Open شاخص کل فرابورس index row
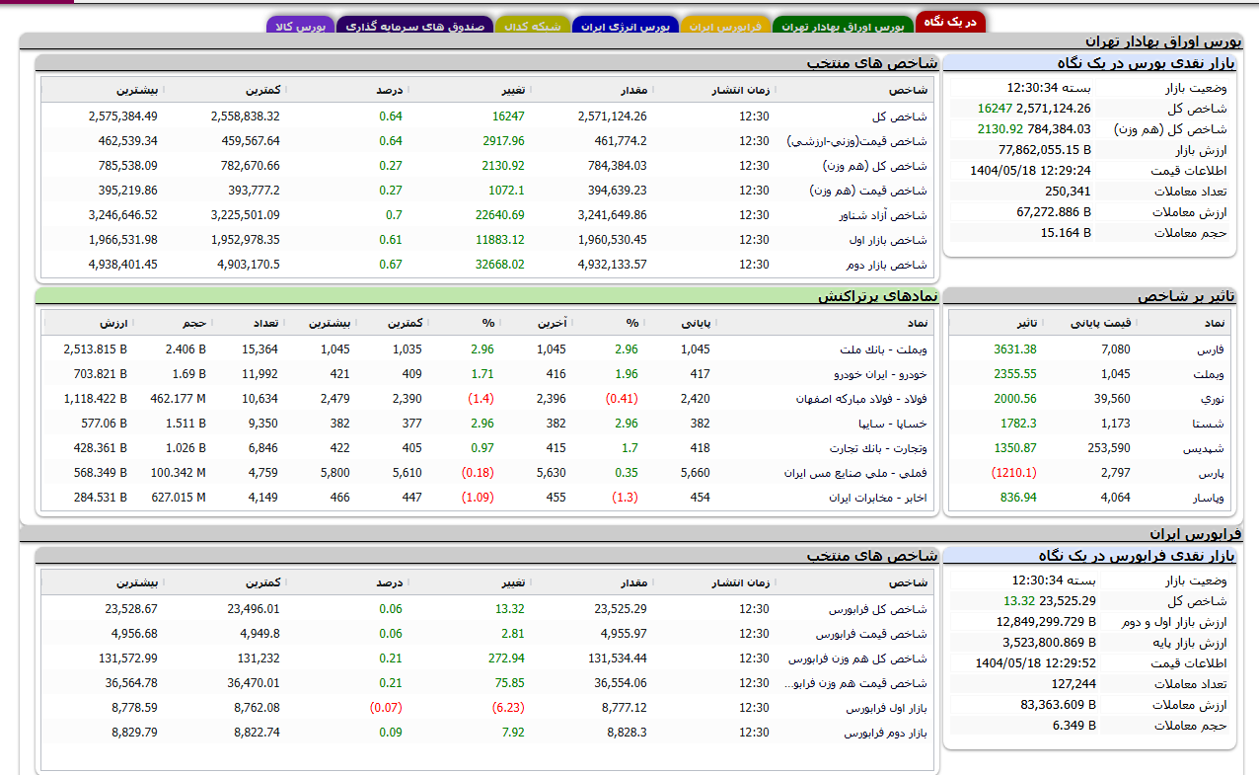The width and height of the screenshot is (1259, 775). pyautogui.click(x=878, y=609)
